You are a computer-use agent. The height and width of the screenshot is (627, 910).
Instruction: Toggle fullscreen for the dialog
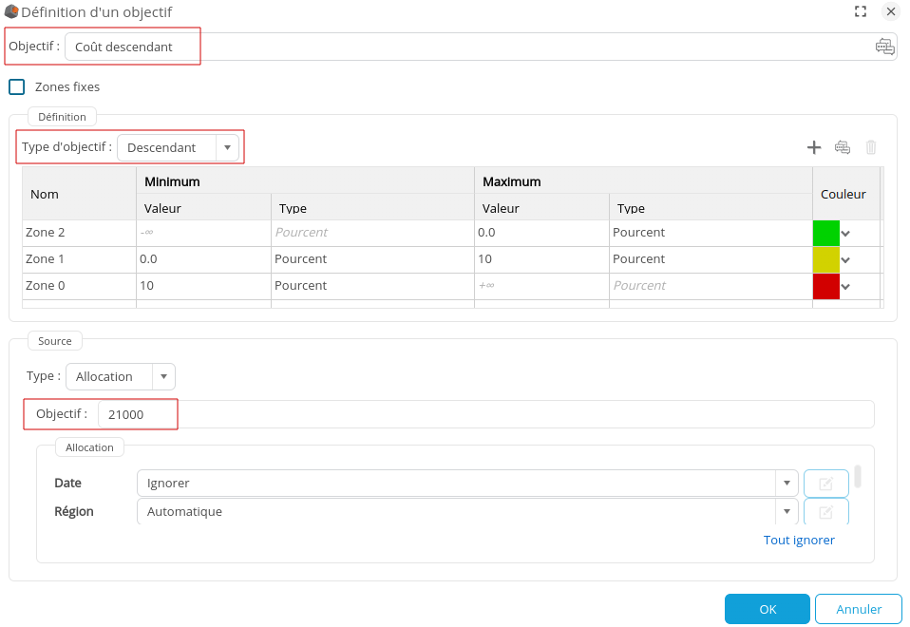tap(861, 11)
